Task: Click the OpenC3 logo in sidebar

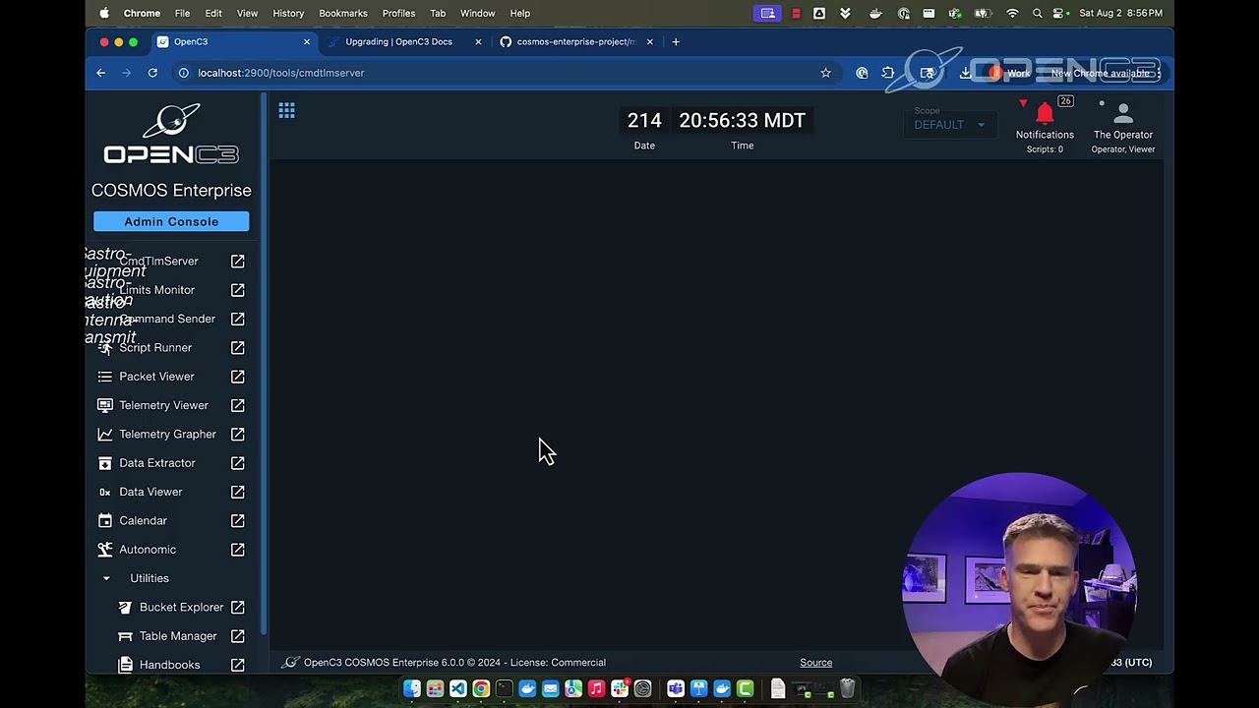Action: tap(171, 136)
